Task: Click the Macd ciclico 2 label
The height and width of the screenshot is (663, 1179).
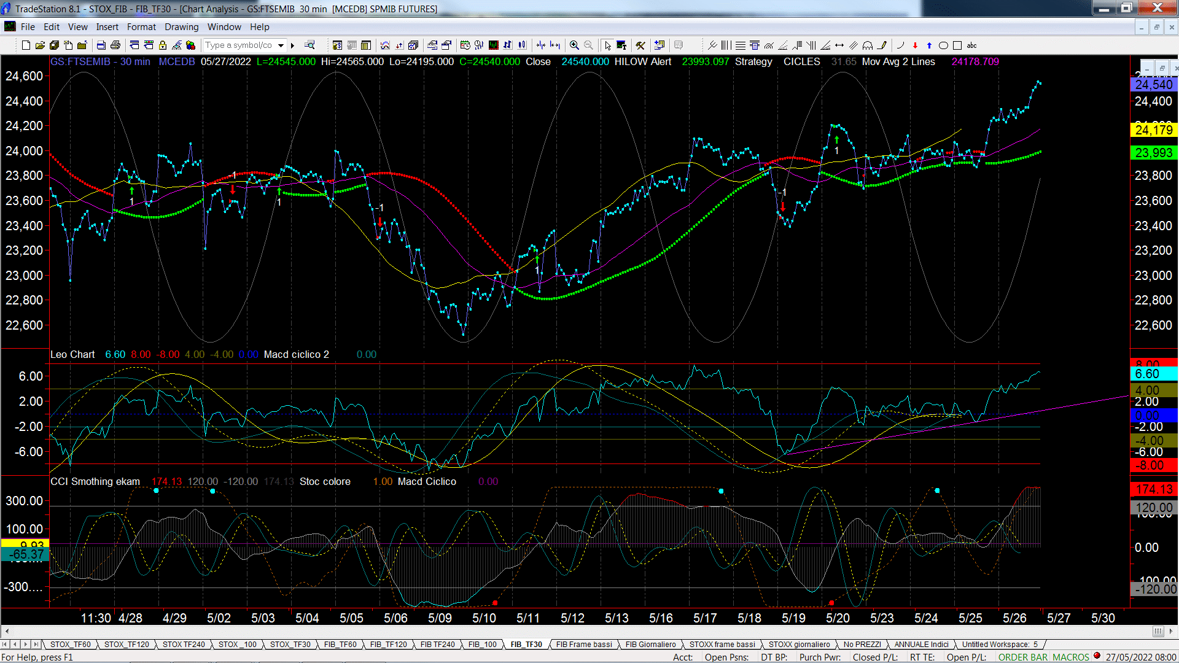Action: 296,354
